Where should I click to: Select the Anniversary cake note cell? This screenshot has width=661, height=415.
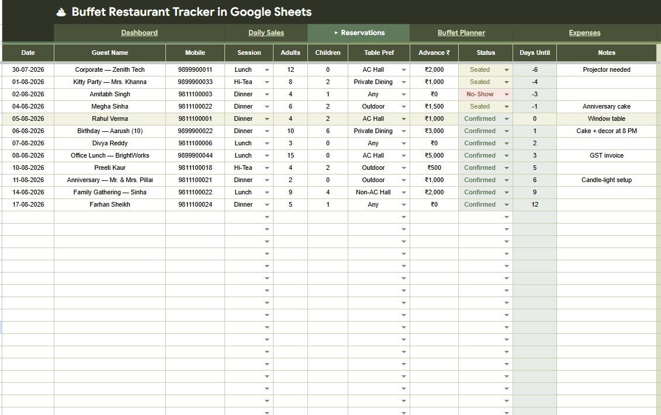(x=606, y=106)
